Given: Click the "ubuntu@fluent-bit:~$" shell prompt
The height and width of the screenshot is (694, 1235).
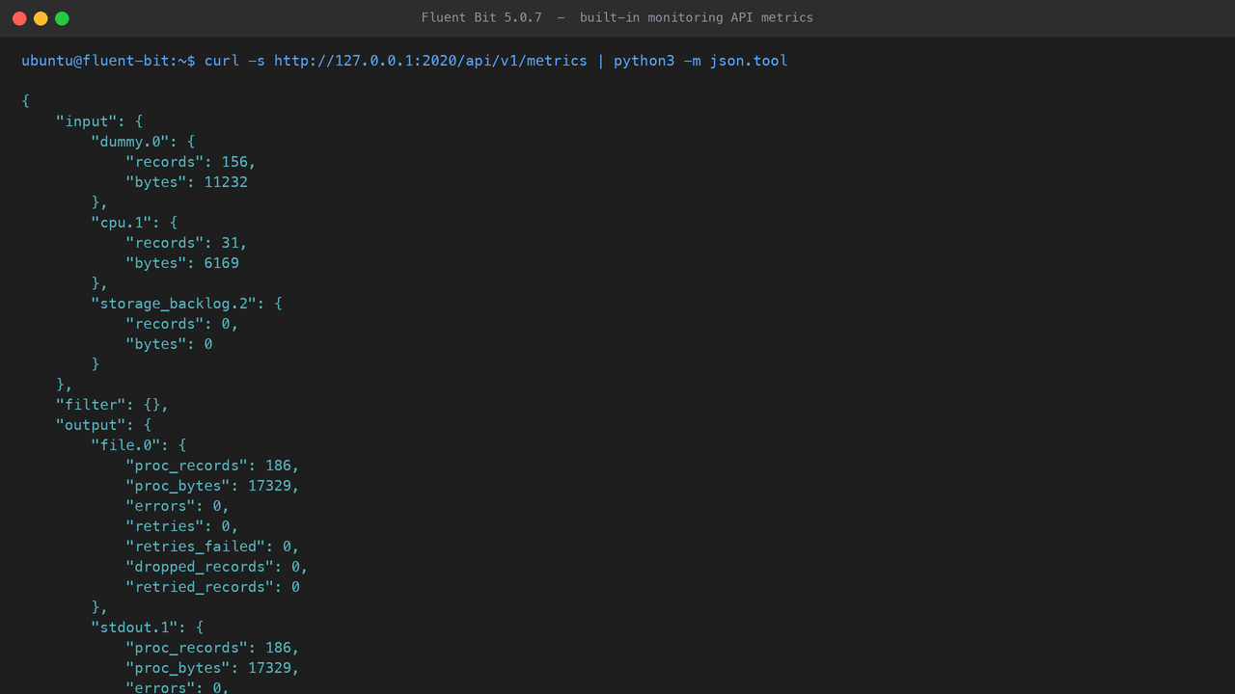Looking at the screenshot, I should [x=108, y=61].
